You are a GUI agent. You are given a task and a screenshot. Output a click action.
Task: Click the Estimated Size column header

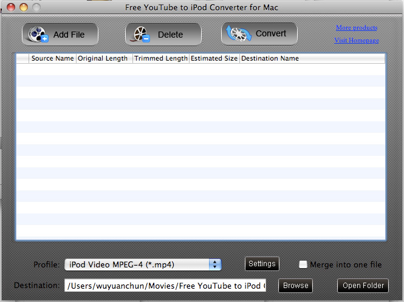pyautogui.click(x=214, y=59)
